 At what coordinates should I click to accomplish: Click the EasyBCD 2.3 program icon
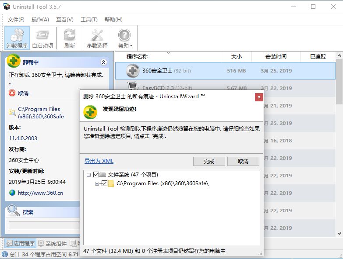(133, 86)
